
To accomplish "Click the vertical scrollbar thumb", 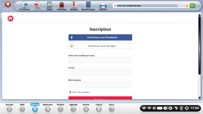I will click(200, 45).
